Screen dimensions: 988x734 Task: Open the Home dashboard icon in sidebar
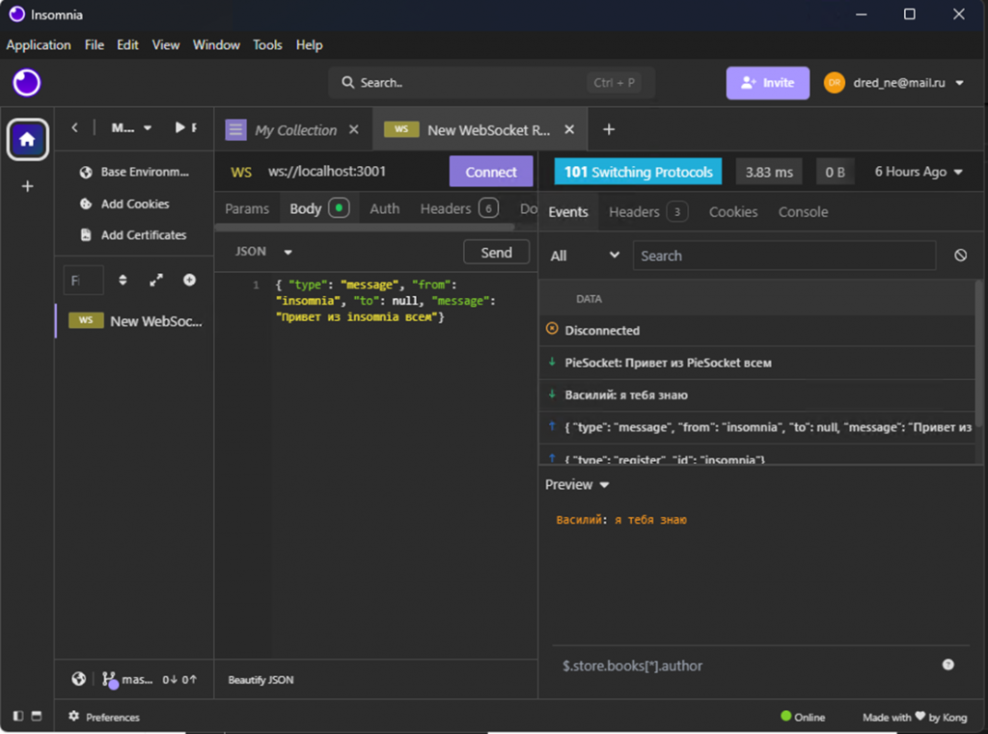tap(27, 139)
